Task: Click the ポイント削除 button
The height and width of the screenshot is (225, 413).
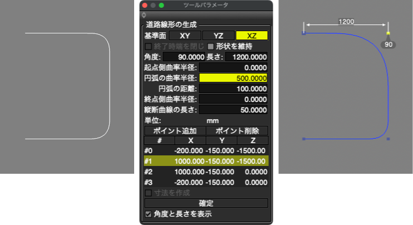Action: [x=237, y=131]
